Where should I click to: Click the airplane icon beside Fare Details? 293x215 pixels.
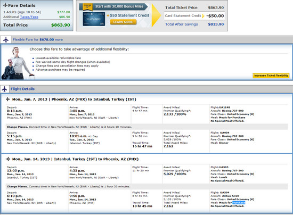tap(5, 5)
